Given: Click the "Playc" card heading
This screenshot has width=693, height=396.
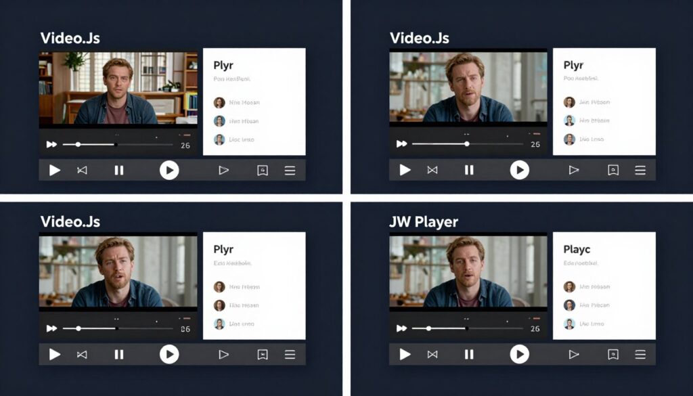Looking at the screenshot, I should pyautogui.click(x=577, y=250).
